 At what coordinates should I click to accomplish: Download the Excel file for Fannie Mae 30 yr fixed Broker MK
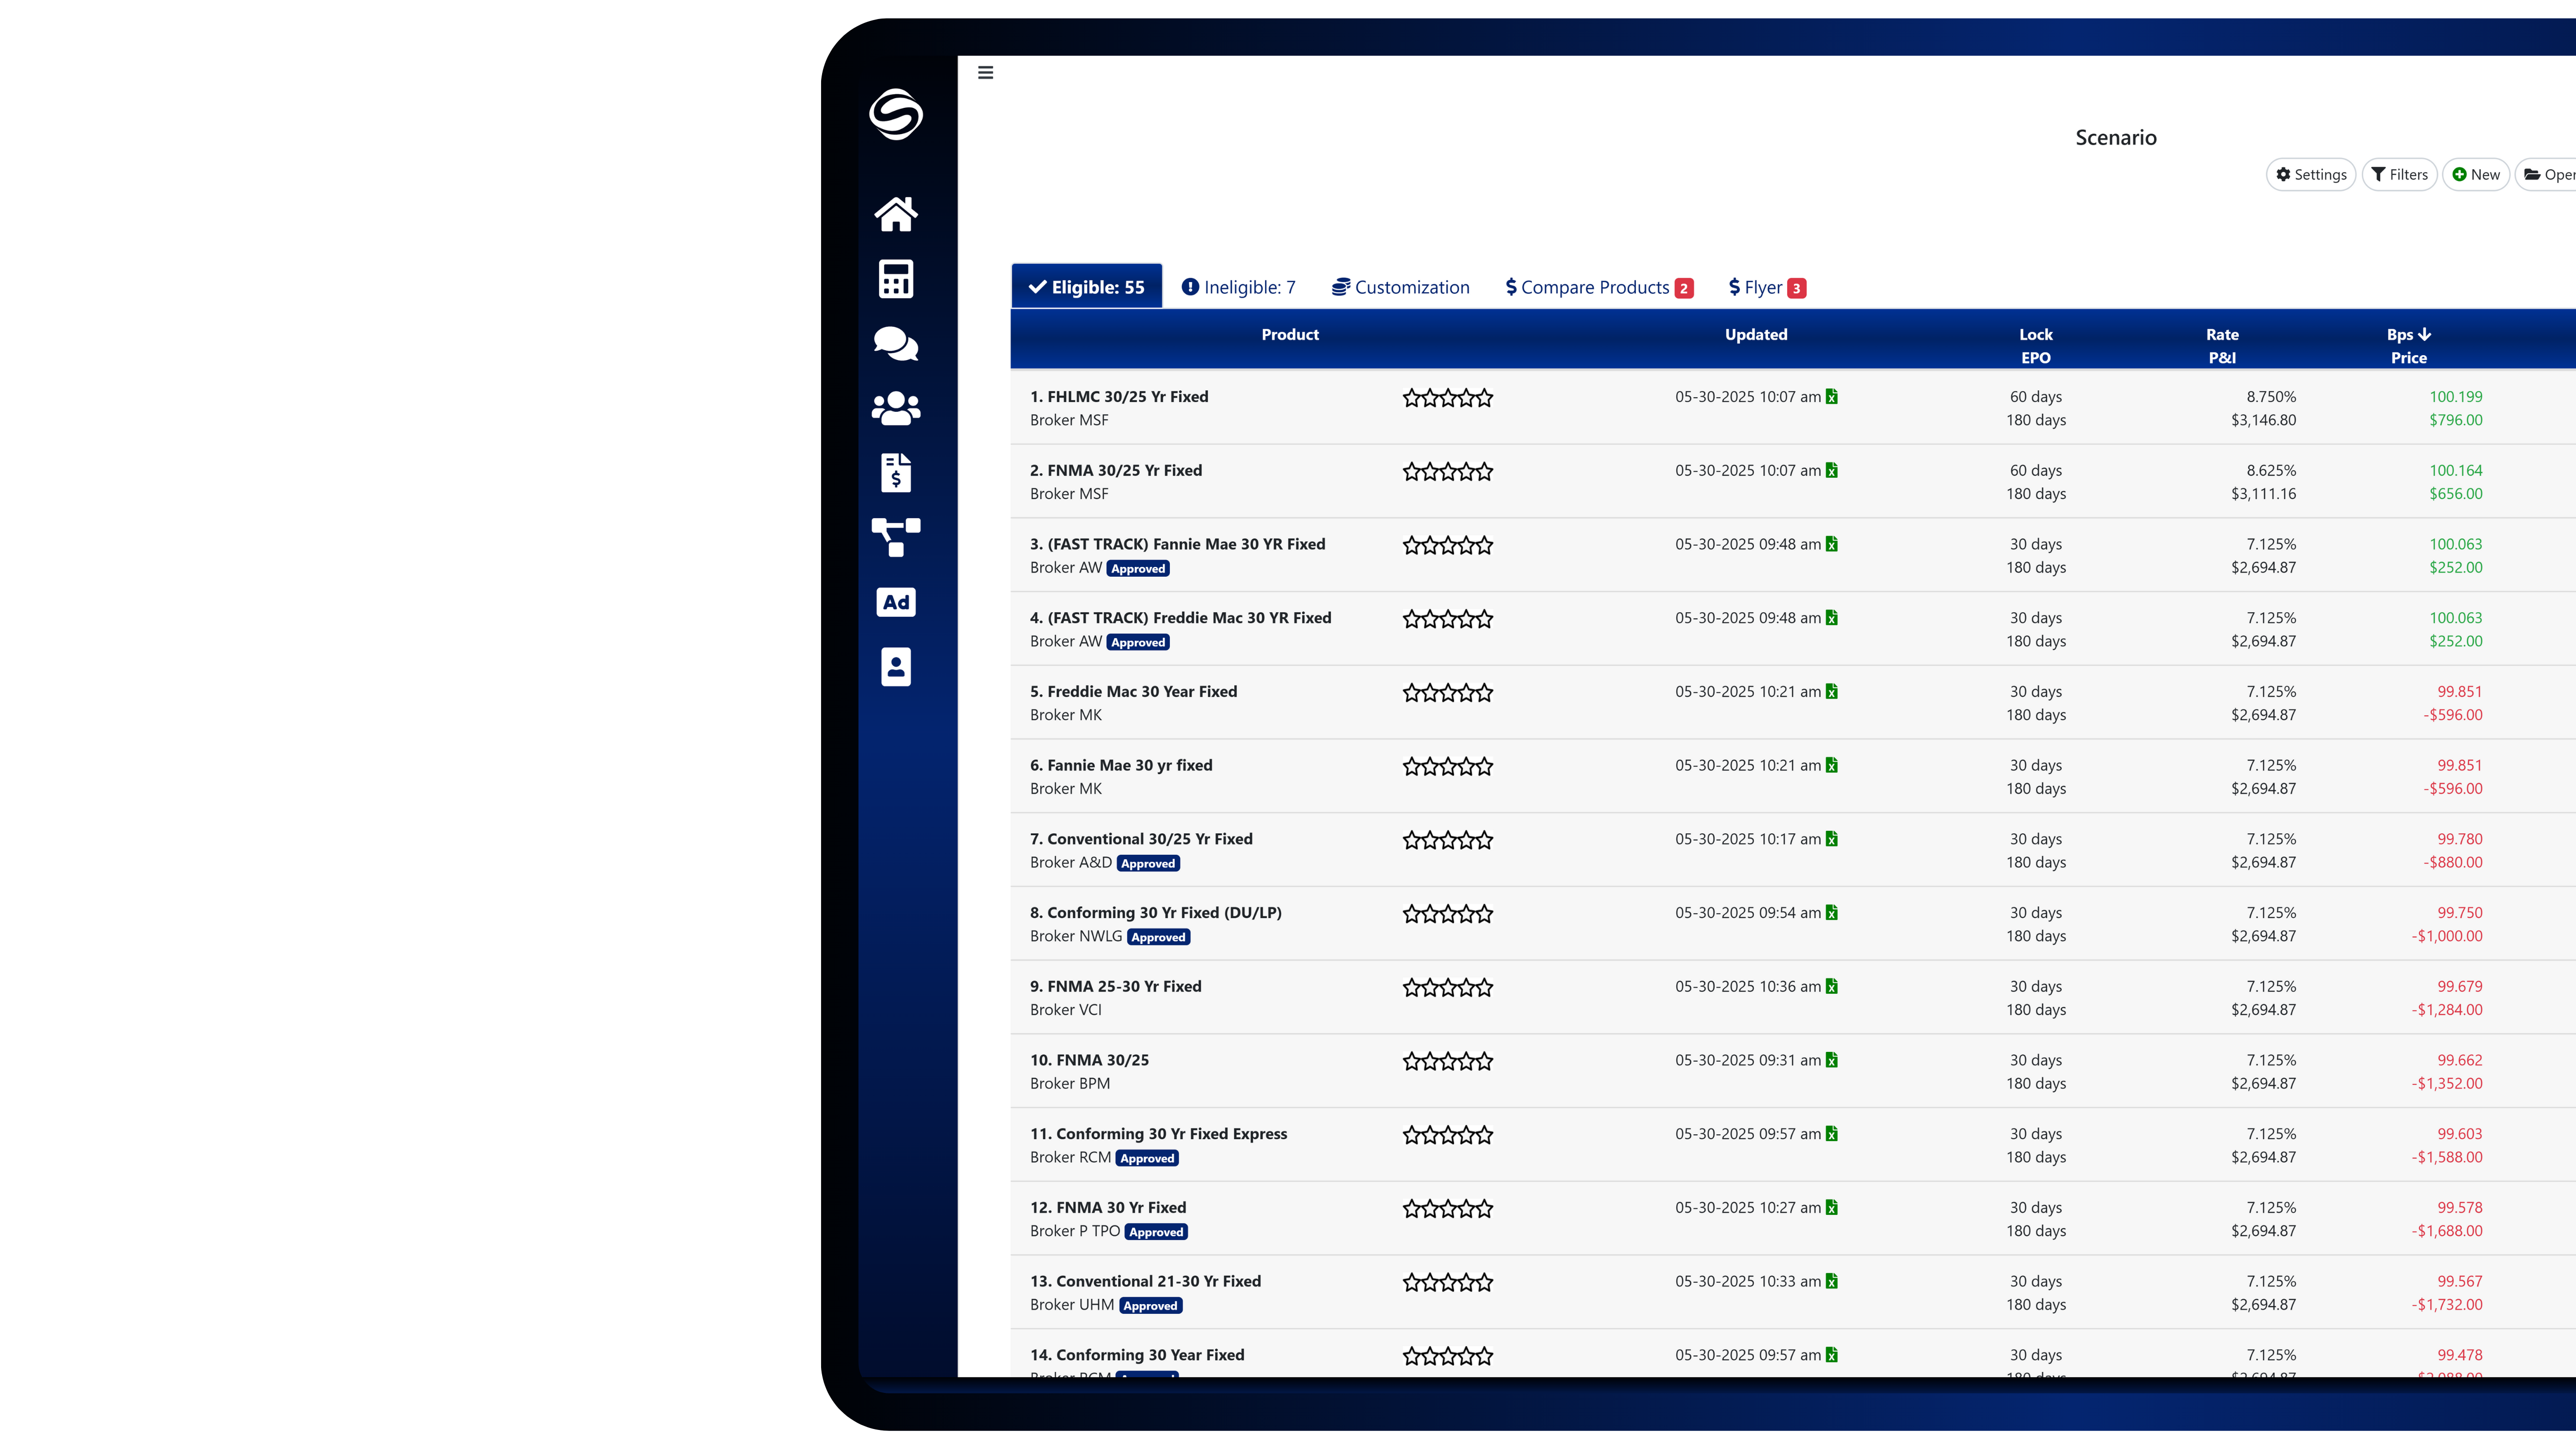(1831, 765)
